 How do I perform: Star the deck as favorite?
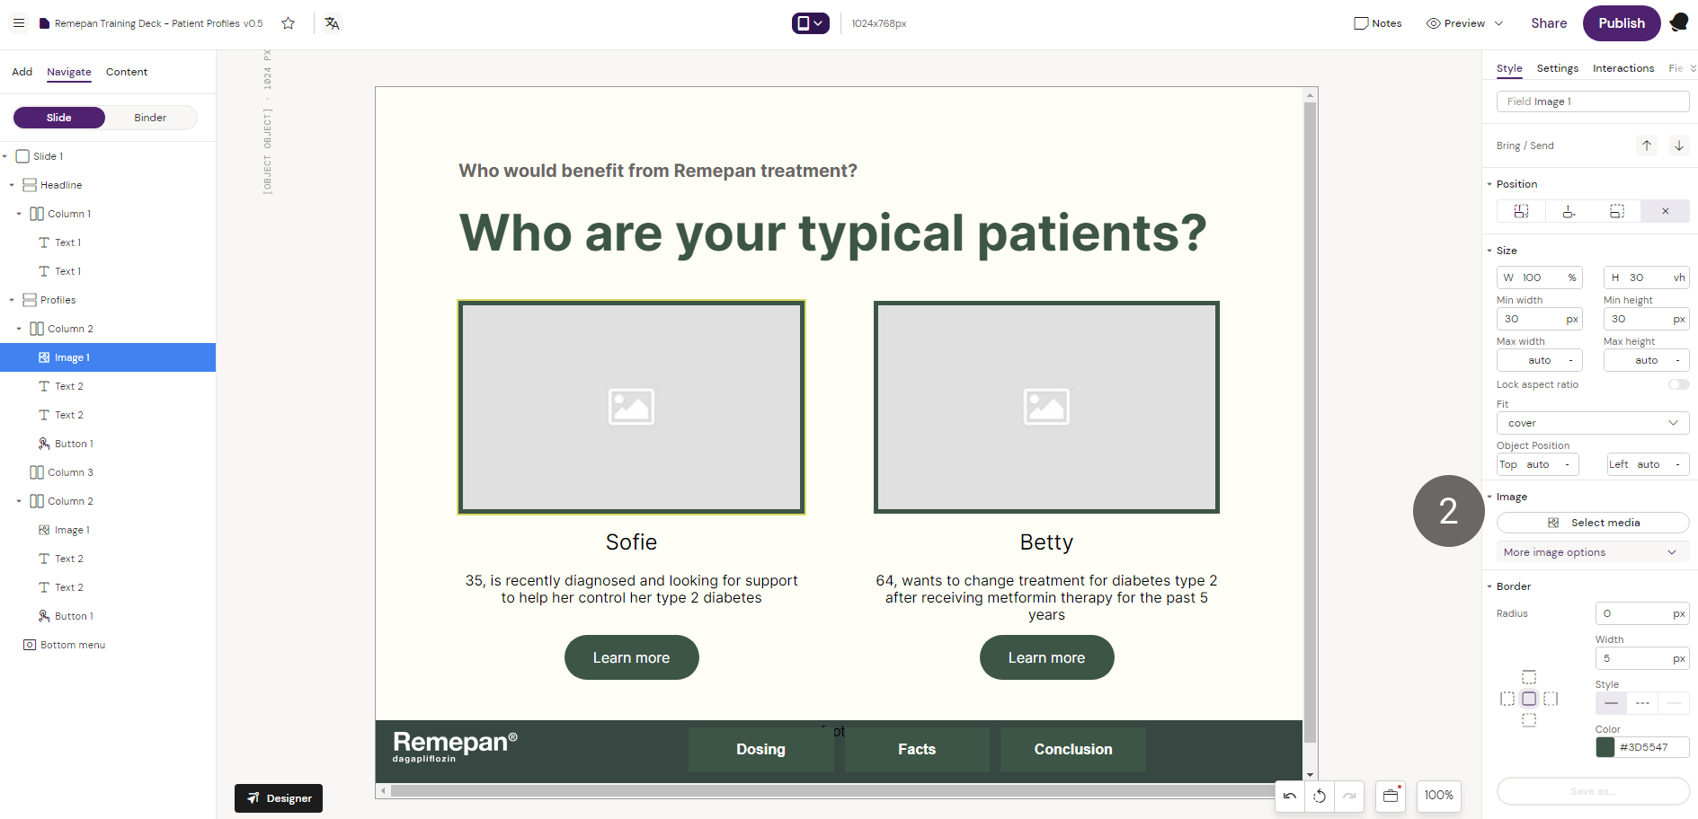(x=289, y=23)
